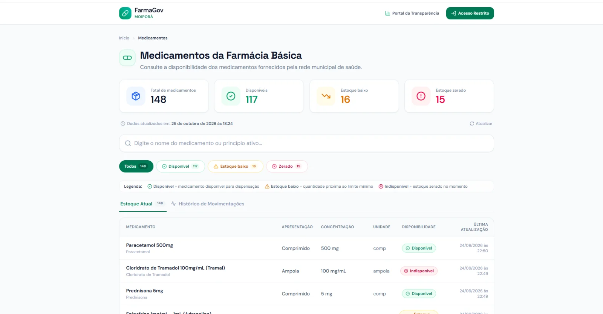Image resolution: width=603 pixels, height=314 pixels.
Task: Click the green check icon in the legend
Action: click(x=150, y=187)
